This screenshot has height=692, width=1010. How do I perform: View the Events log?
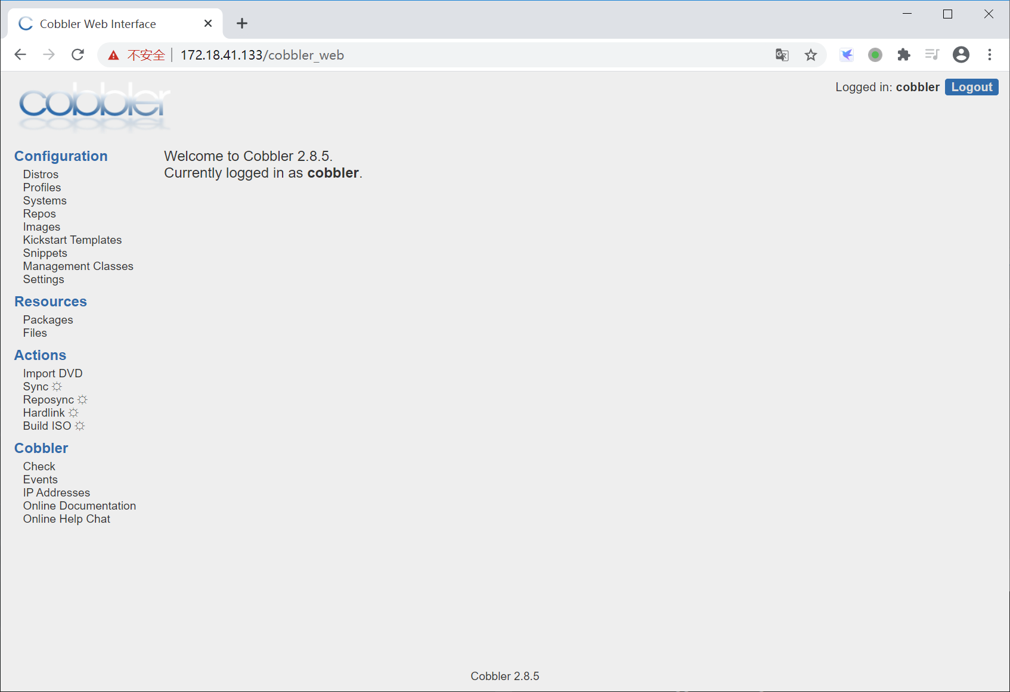pos(41,480)
